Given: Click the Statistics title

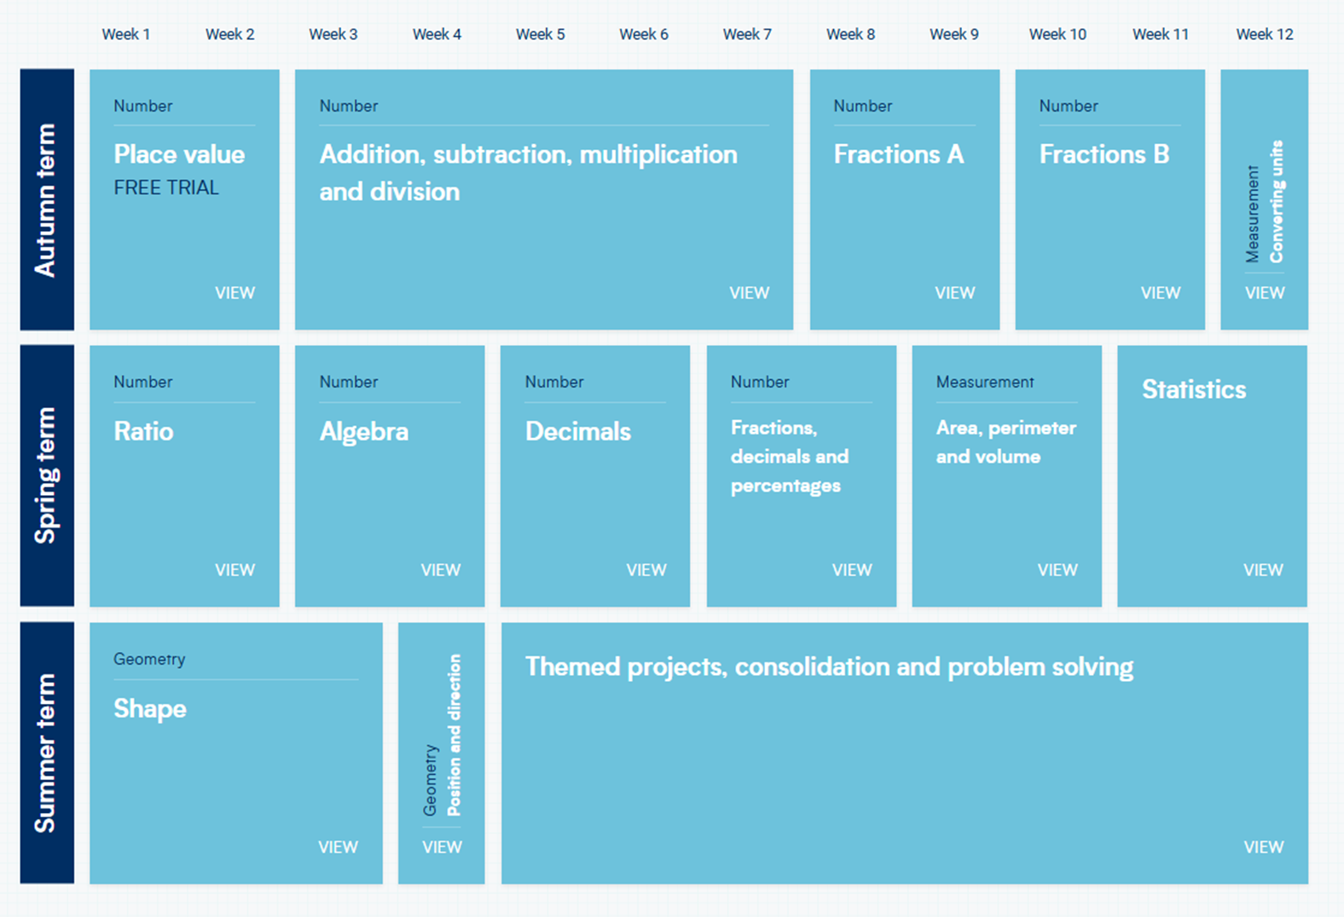Looking at the screenshot, I should 1193,389.
